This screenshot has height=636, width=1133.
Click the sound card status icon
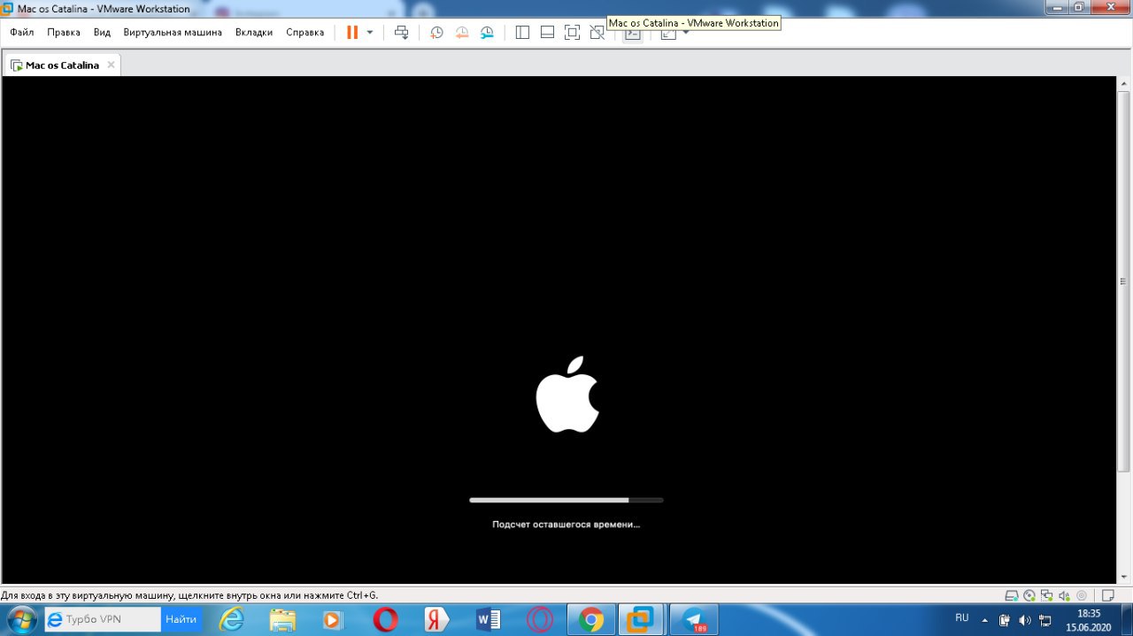point(1064,595)
